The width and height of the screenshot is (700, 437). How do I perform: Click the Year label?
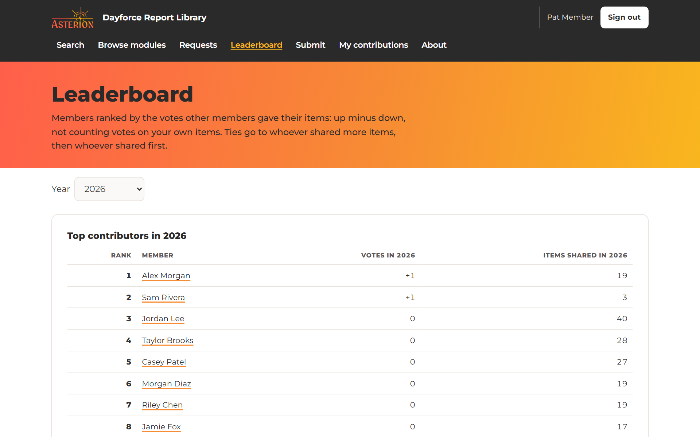(61, 189)
